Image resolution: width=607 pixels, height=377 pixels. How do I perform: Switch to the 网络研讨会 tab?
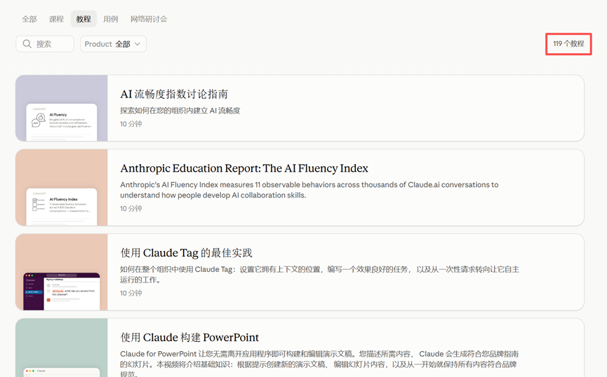[x=149, y=19]
